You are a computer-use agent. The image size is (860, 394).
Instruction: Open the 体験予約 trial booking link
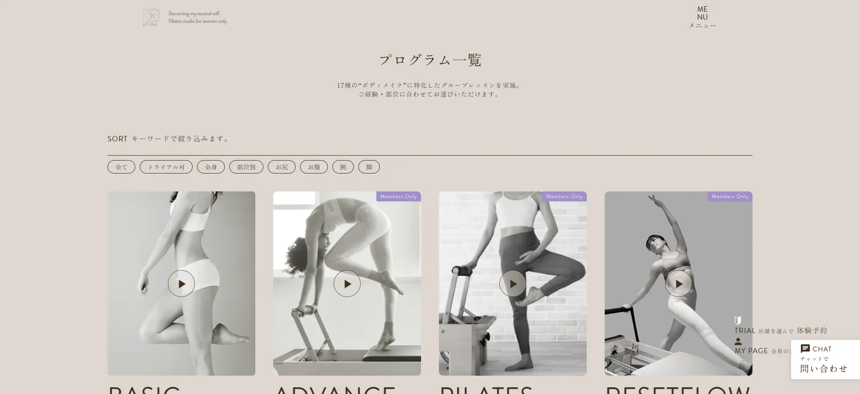coord(812,330)
